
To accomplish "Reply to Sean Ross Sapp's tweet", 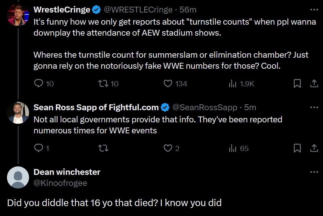I will [x=39, y=148].
